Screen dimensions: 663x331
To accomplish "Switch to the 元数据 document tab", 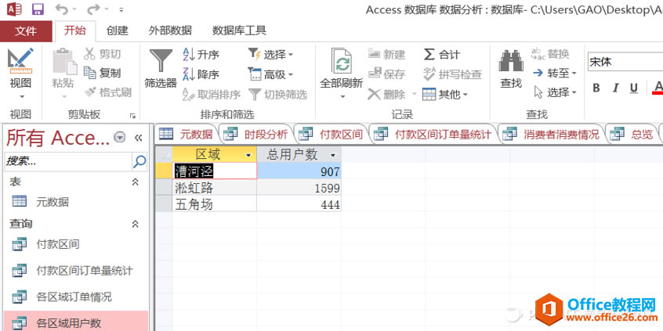I will click(186, 135).
